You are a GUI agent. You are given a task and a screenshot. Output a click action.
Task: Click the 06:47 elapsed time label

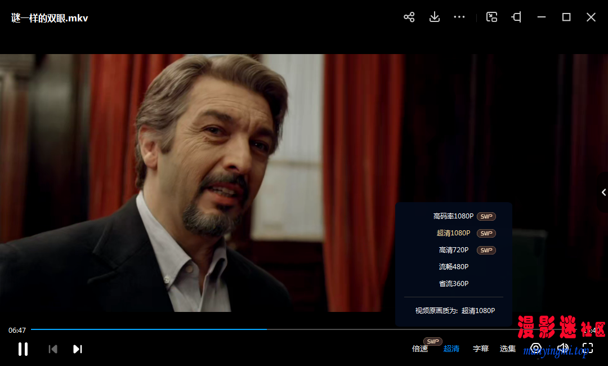[x=17, y=331]
